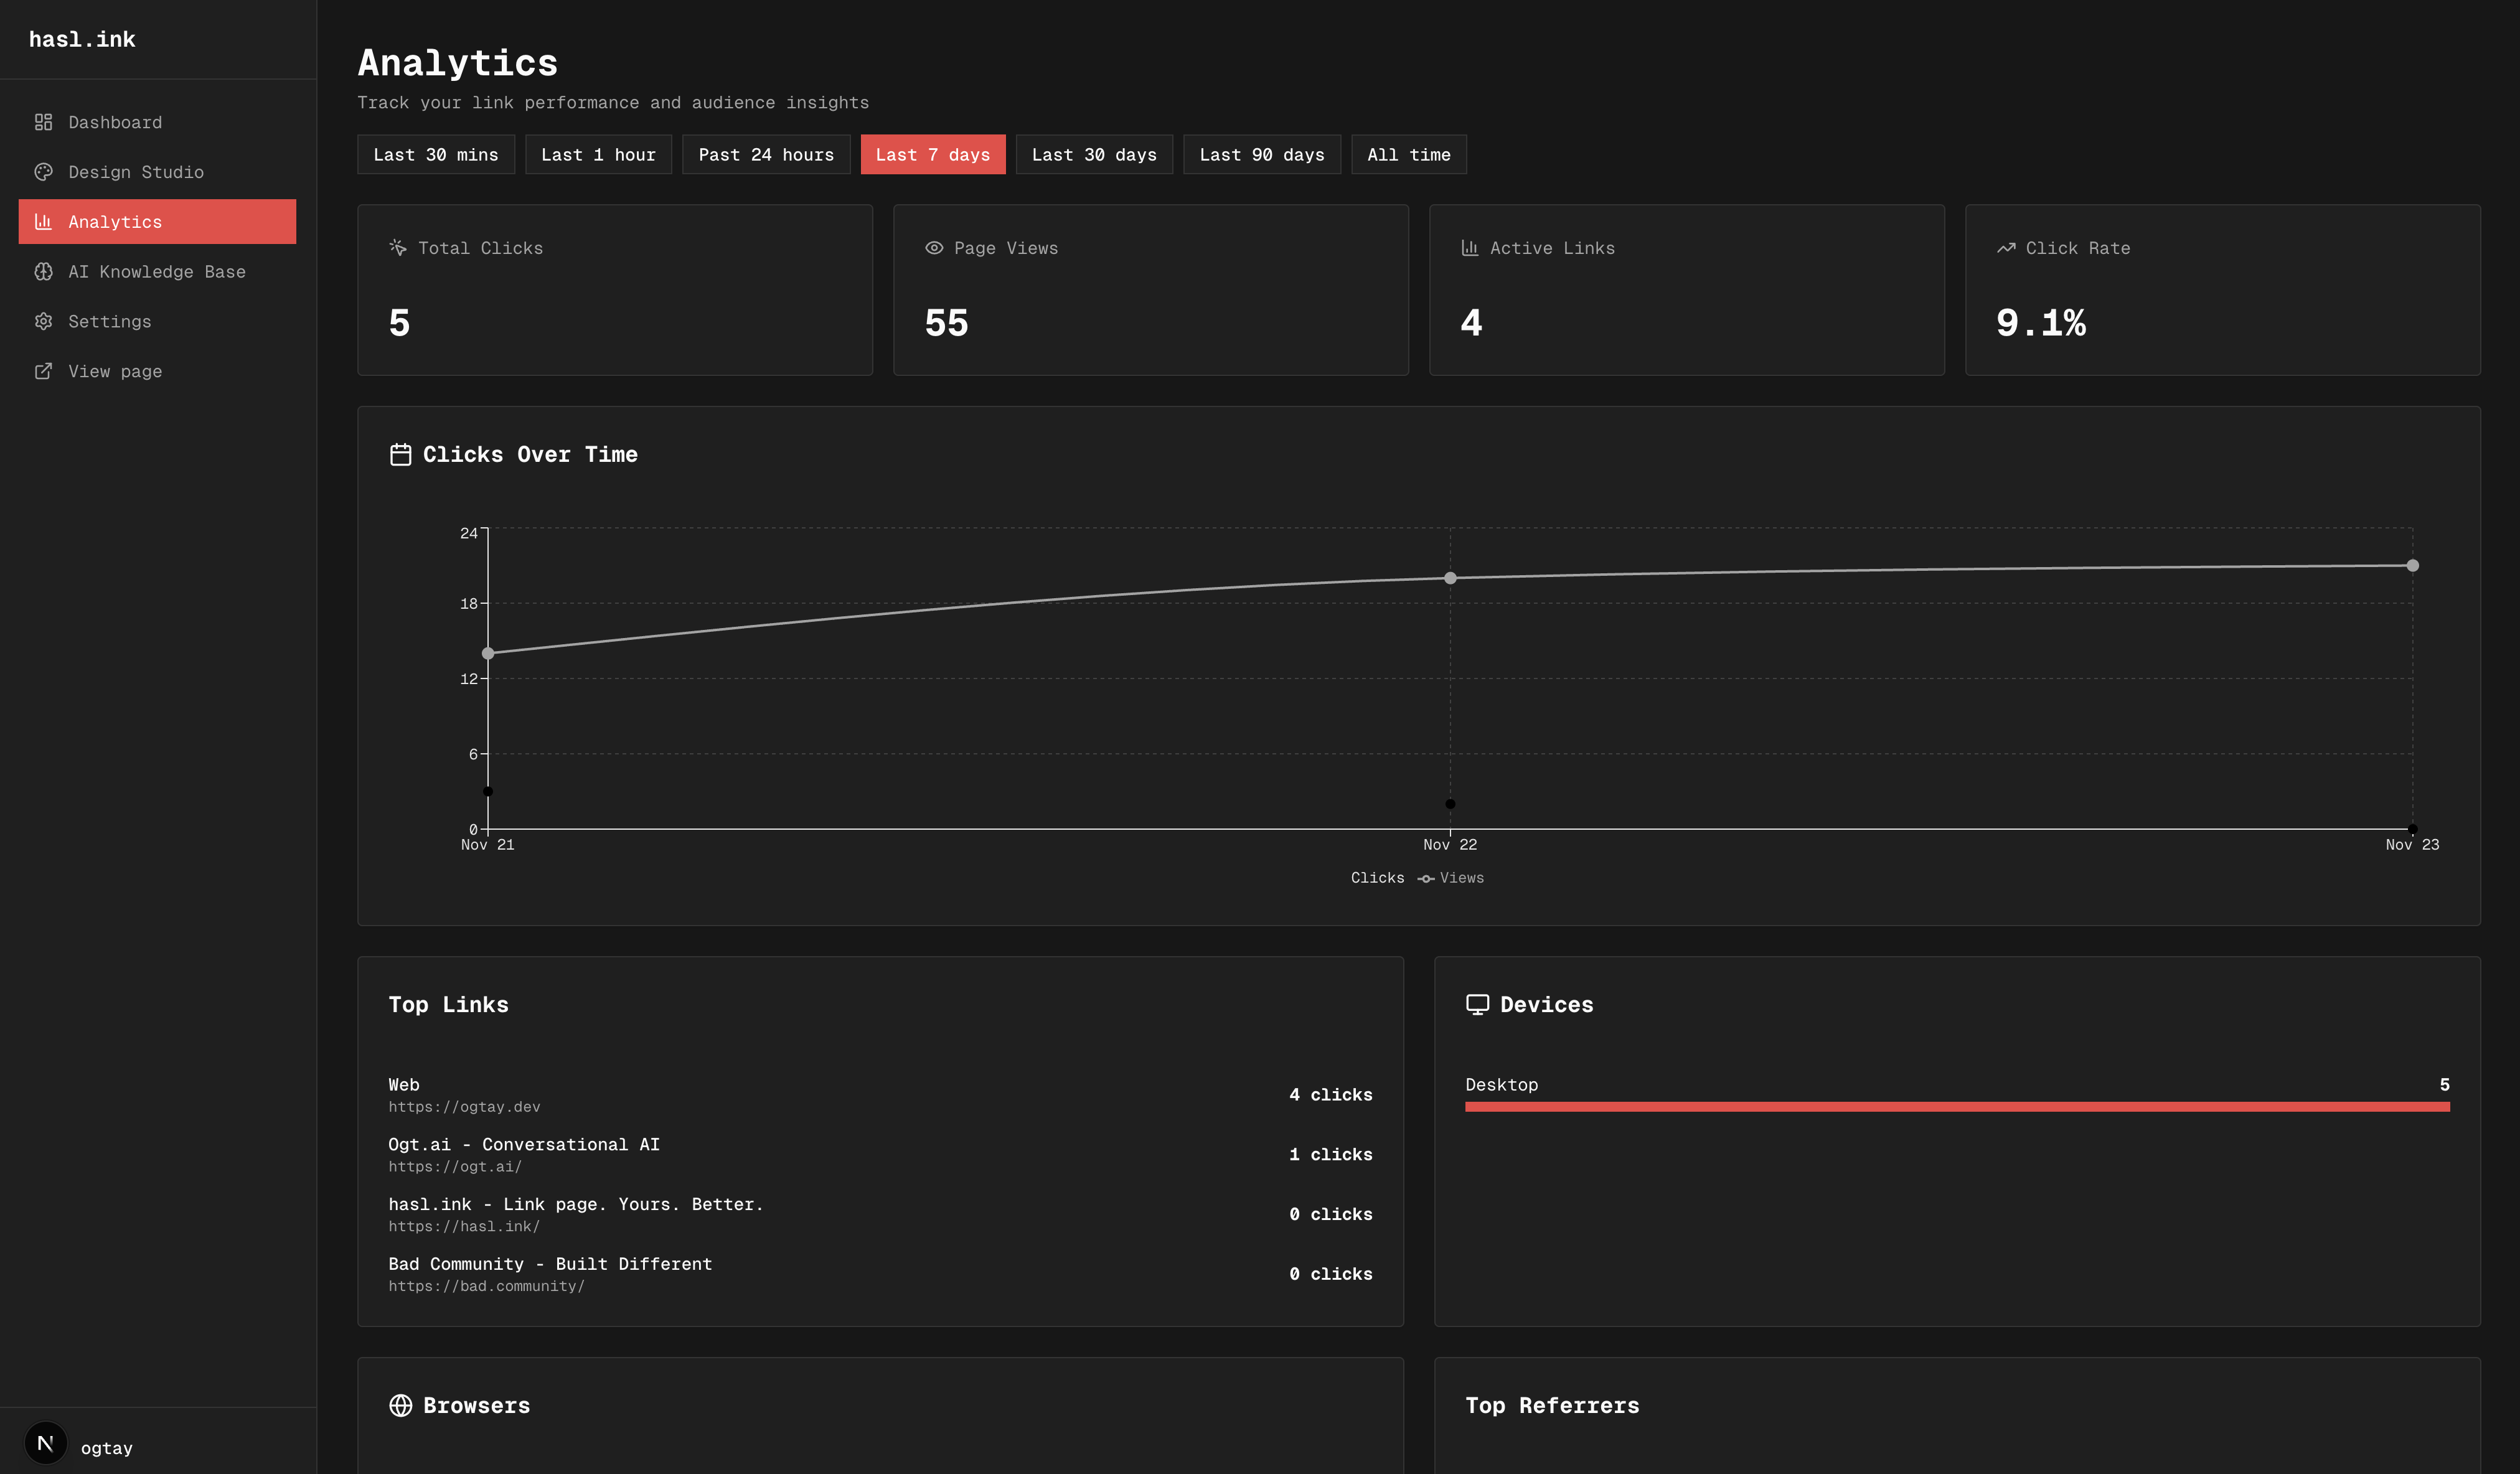Select the Last 30 mins range

[x=435, y=155]
